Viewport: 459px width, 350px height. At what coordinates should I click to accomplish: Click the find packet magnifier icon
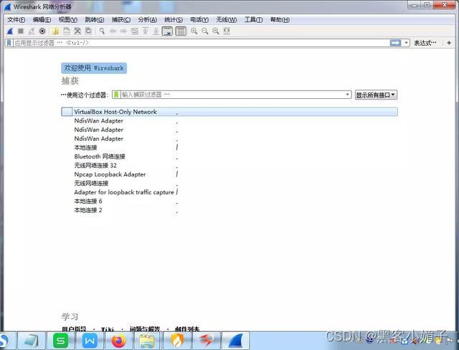point(102,31)
